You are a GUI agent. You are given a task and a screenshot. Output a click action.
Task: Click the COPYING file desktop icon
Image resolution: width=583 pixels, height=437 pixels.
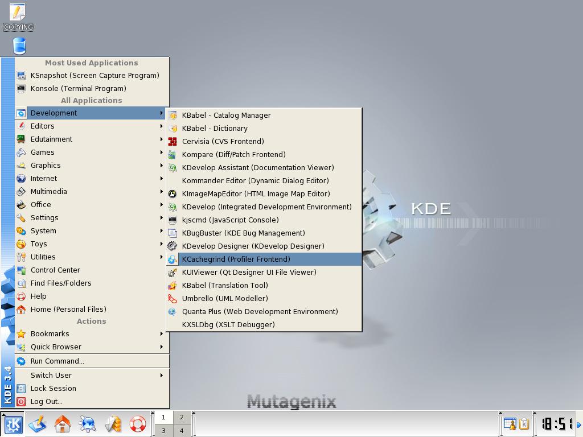click(x=18, y=17)
